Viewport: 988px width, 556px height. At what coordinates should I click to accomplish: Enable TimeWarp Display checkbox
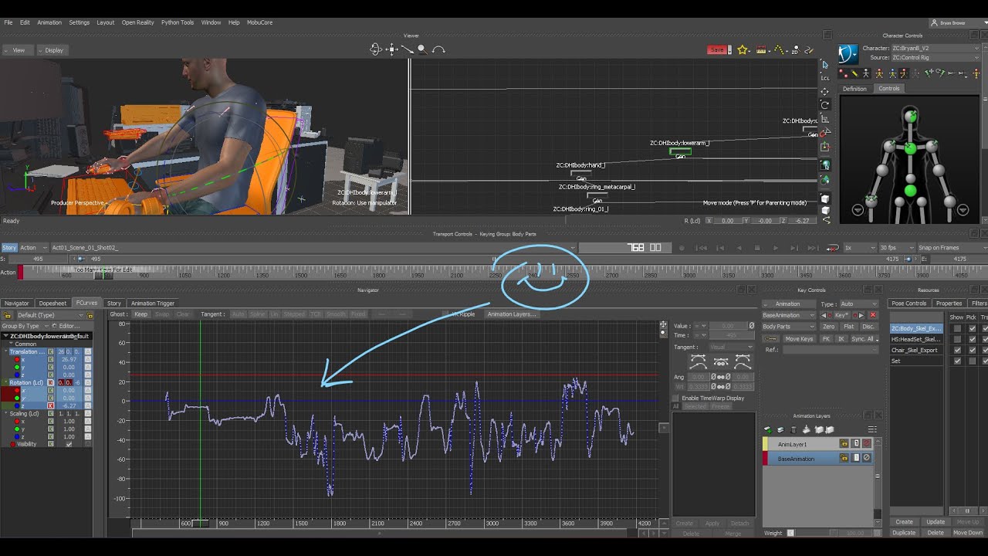[x=675, y=398]
